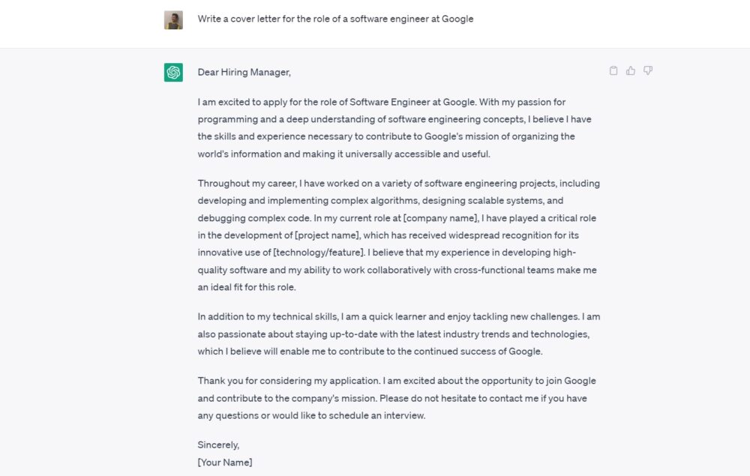Click 'Software Engineer at Google' in first paragraph
This screenshot has width=750, height=476.
[412, 102]
